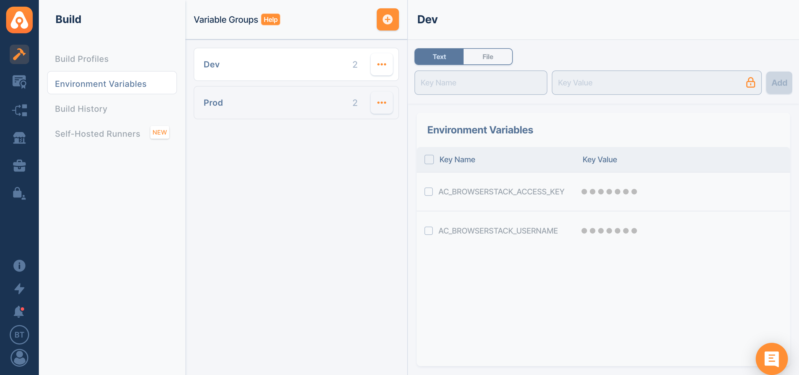
Task: Toggle the secret lock icon in Key Value
Action: point(750,82)
